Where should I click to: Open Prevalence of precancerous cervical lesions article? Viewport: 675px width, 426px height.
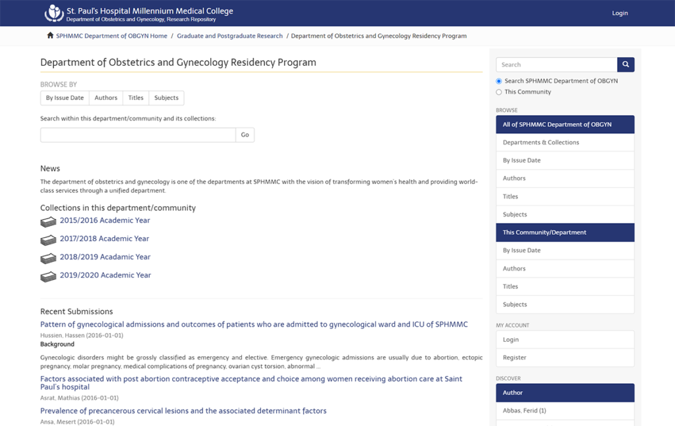183,410
